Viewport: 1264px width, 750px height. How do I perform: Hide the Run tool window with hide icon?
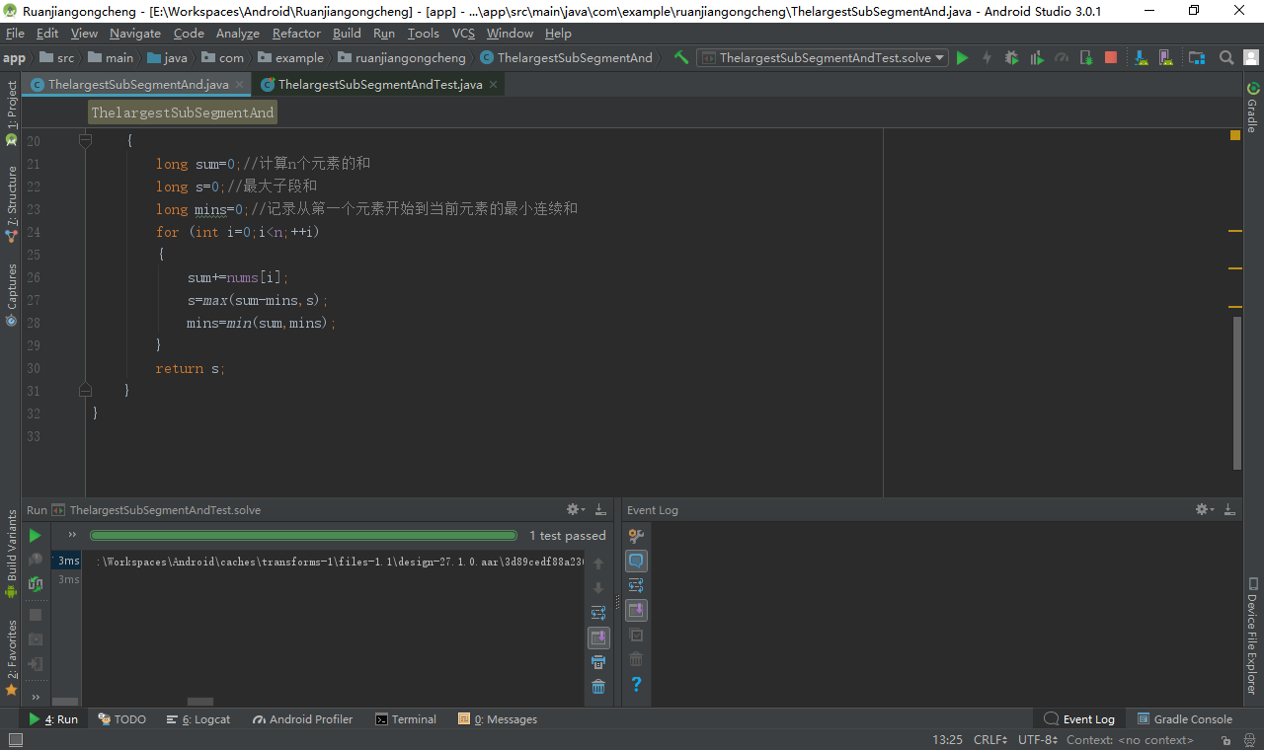(x=600, y=510)
